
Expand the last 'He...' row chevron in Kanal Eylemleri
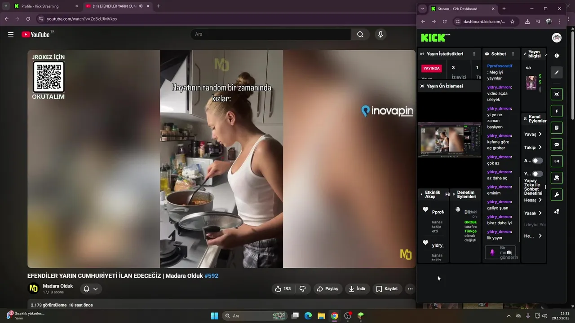[x=540, y=236]
